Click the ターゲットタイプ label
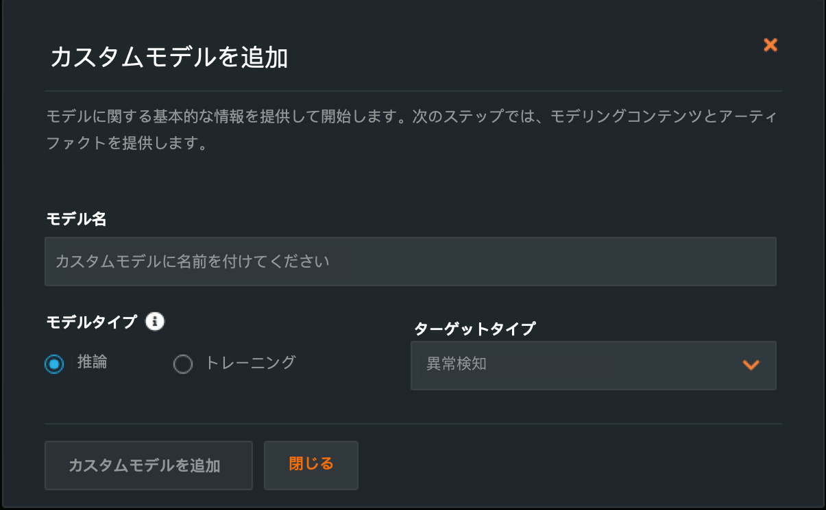 [474, 329]
